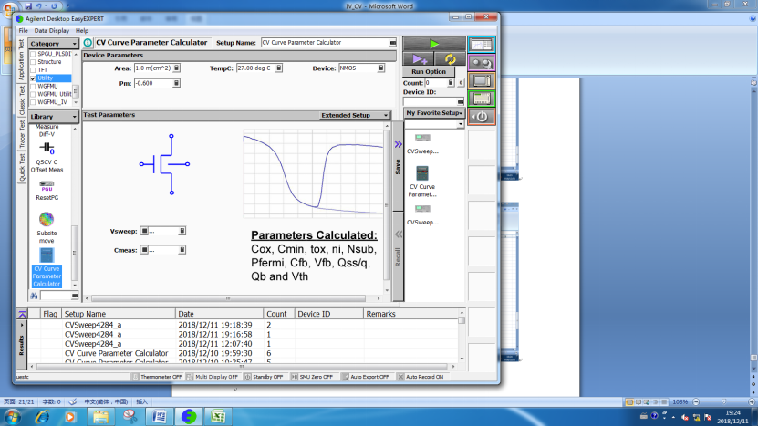Click the test parameters horizontal scrollbar
Image resolution: width=758 pixels, height=427 pixels.
point(228,298)
